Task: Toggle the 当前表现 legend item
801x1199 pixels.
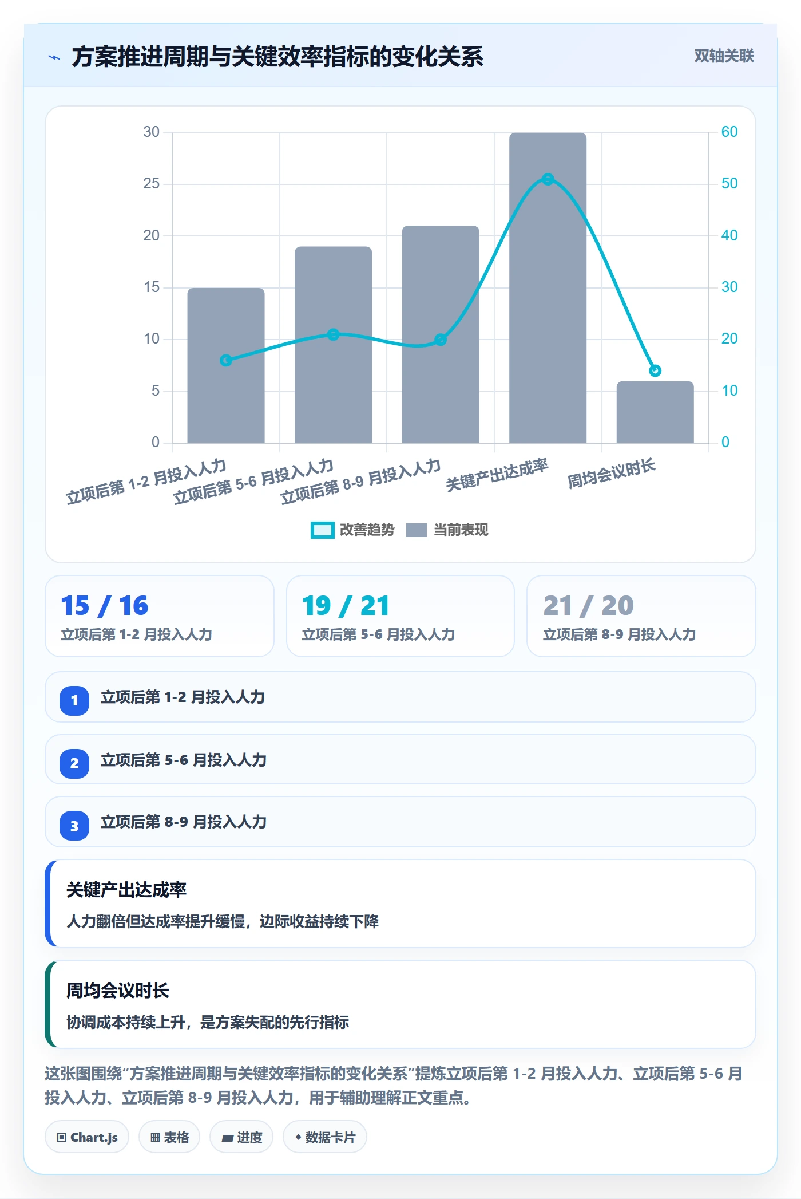Action: [x=447, y=530]
